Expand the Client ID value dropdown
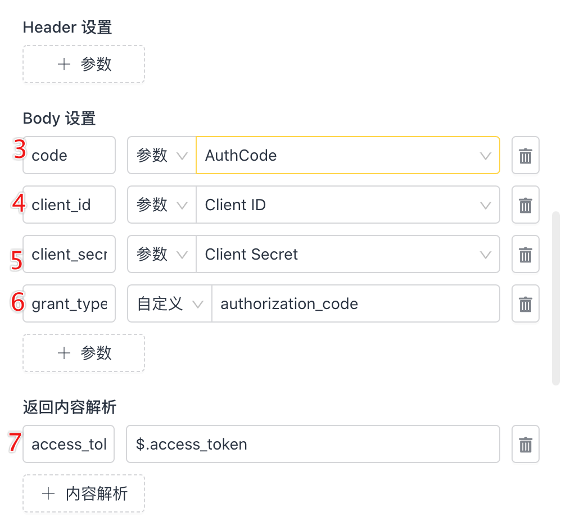The image size is (561, 517). click(348, 205)
